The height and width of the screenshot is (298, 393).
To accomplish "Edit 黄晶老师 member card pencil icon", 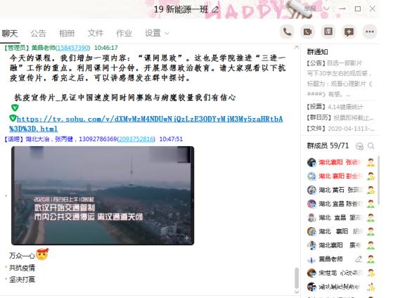I will tap(359, 259).
